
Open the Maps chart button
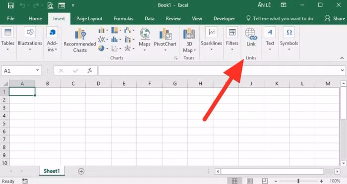click(x=145, y=40)
